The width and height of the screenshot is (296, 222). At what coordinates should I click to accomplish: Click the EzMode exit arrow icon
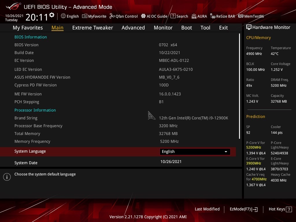tap(255, 209)
